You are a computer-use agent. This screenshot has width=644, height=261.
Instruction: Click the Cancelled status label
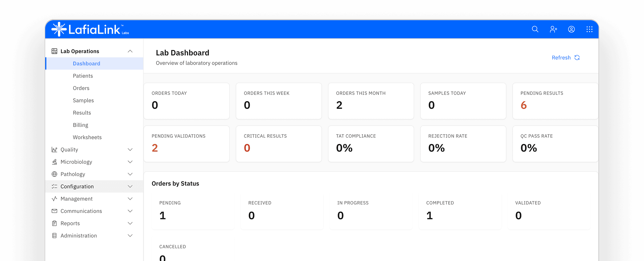[x=173, y=247]
